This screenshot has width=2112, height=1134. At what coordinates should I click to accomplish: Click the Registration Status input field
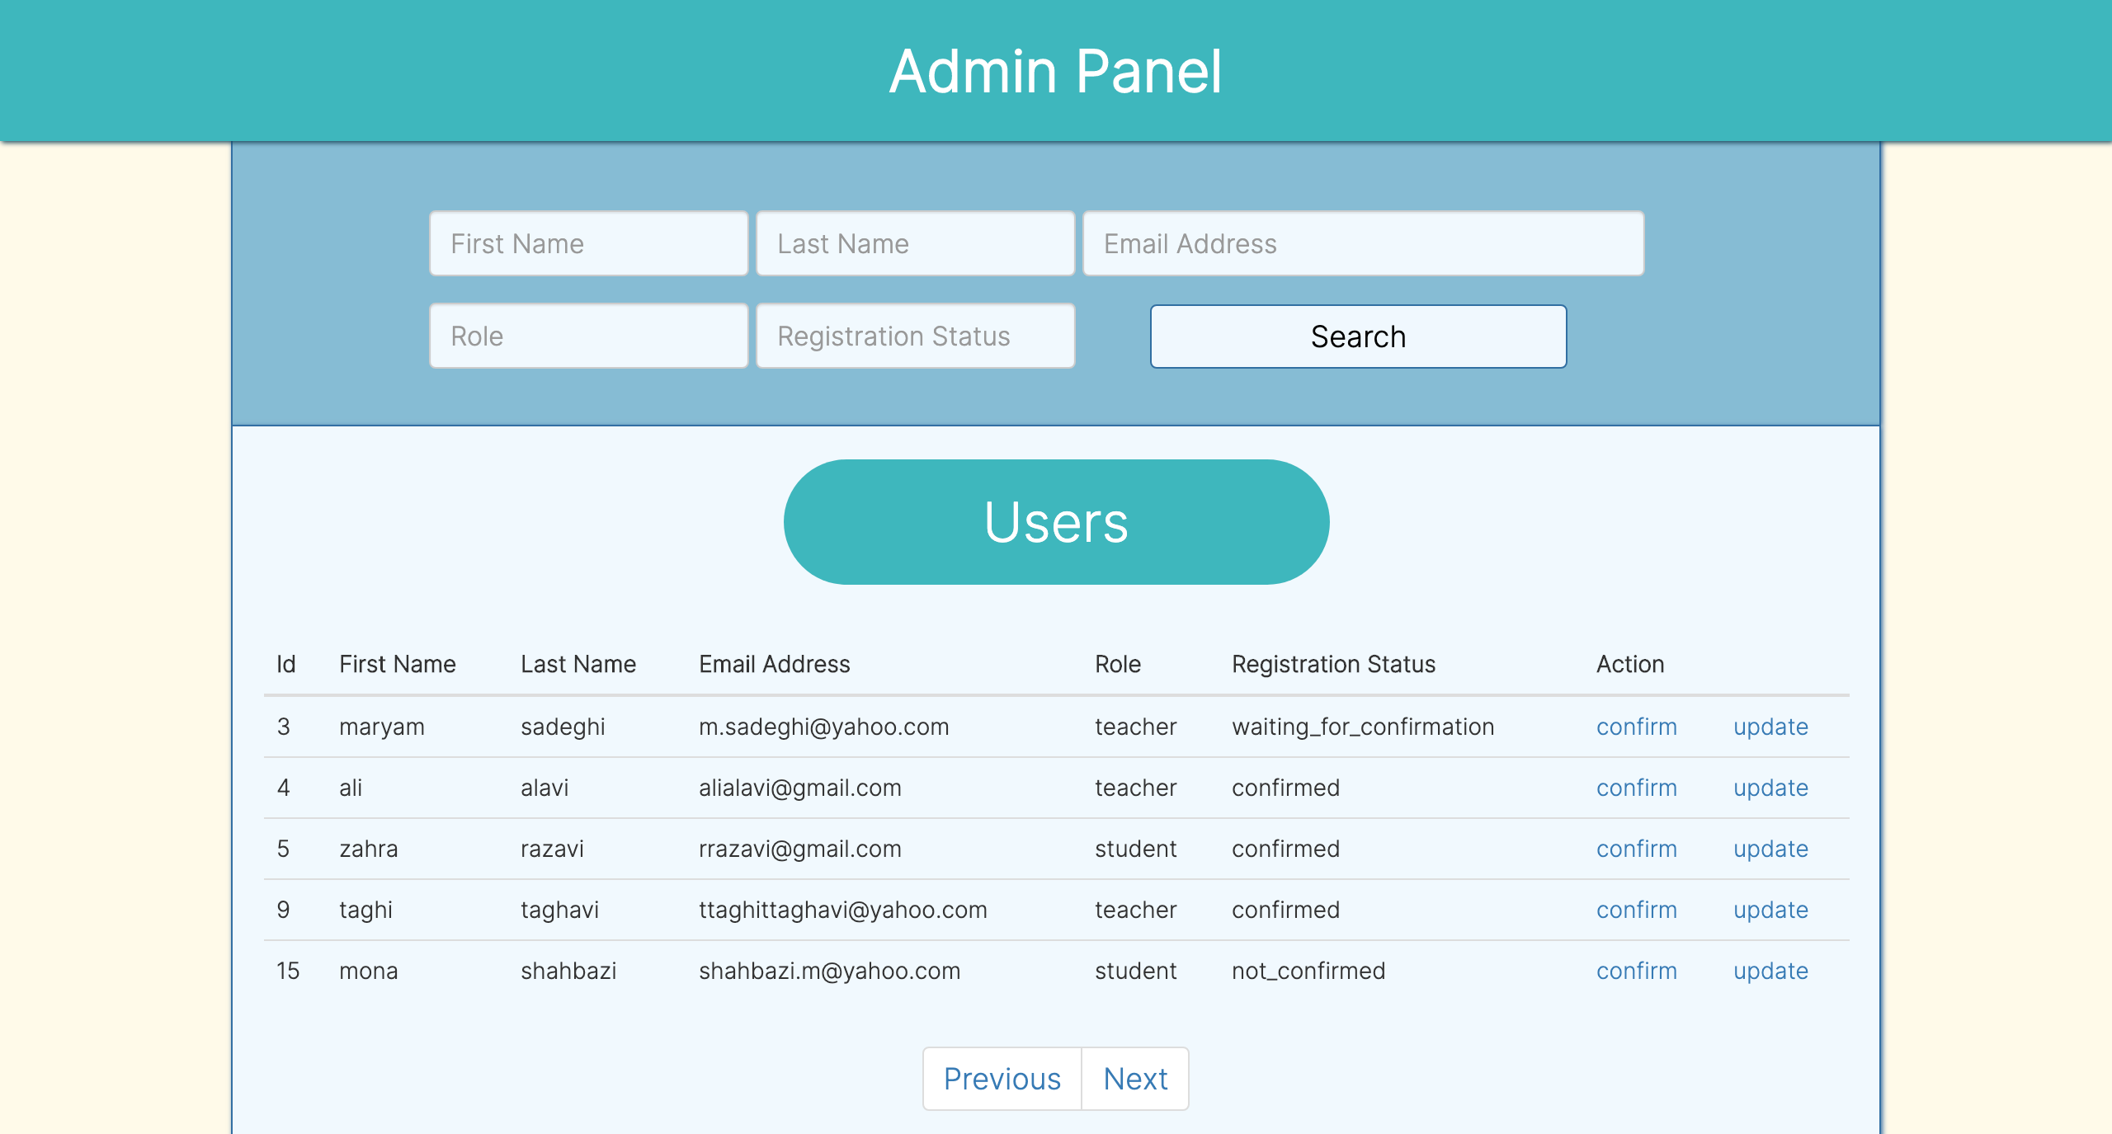(915, 336)
